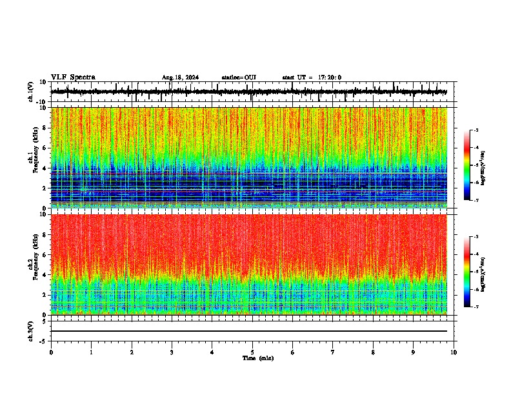Image resolution: width=511 pixels, height=395 pixels.
Task: Click the "ch.1(V)" waveform axis label
Action: click(x=31, y=92)
